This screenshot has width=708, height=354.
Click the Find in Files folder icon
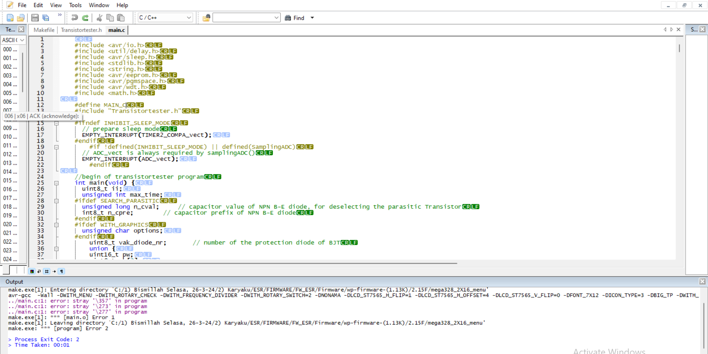click(x=206, y=18)
